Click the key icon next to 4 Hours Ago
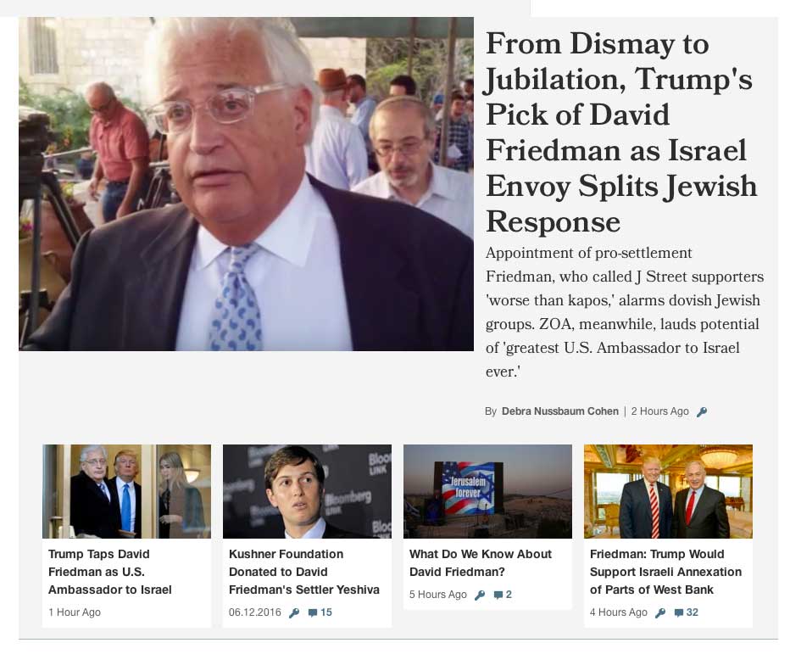Image resolution: width=790 pixels, height=654 pixels. pos(660,612)
